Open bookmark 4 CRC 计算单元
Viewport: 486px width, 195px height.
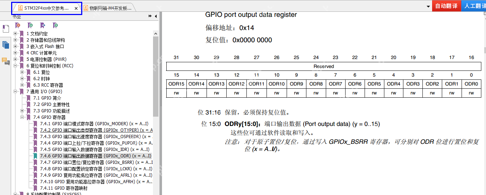(41, 53)
